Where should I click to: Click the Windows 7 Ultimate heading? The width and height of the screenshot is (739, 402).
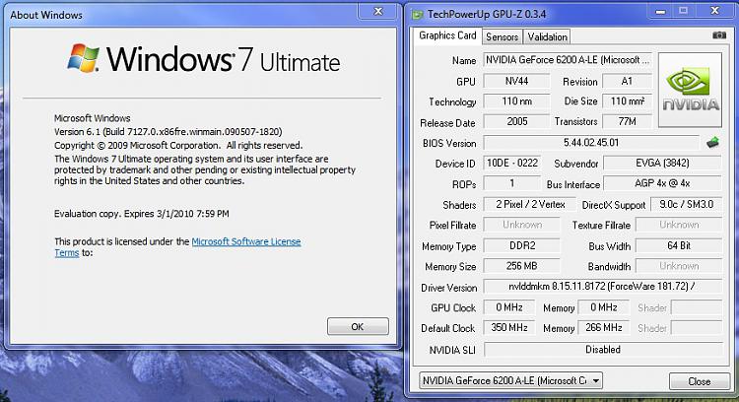223,60
